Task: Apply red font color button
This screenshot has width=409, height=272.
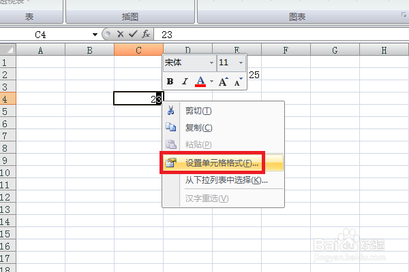Action: [200, 82]
